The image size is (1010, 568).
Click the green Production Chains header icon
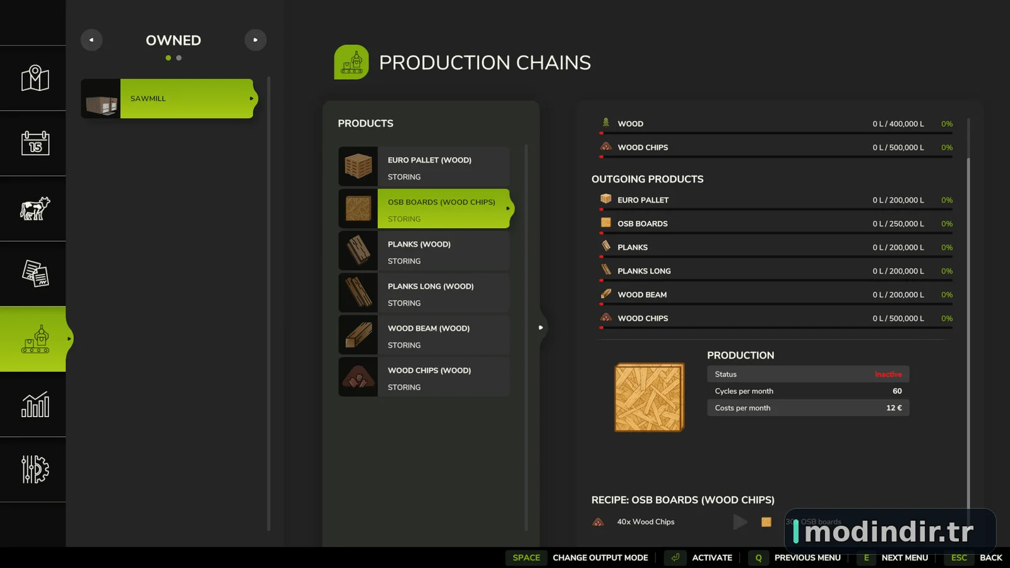point(352,62)
